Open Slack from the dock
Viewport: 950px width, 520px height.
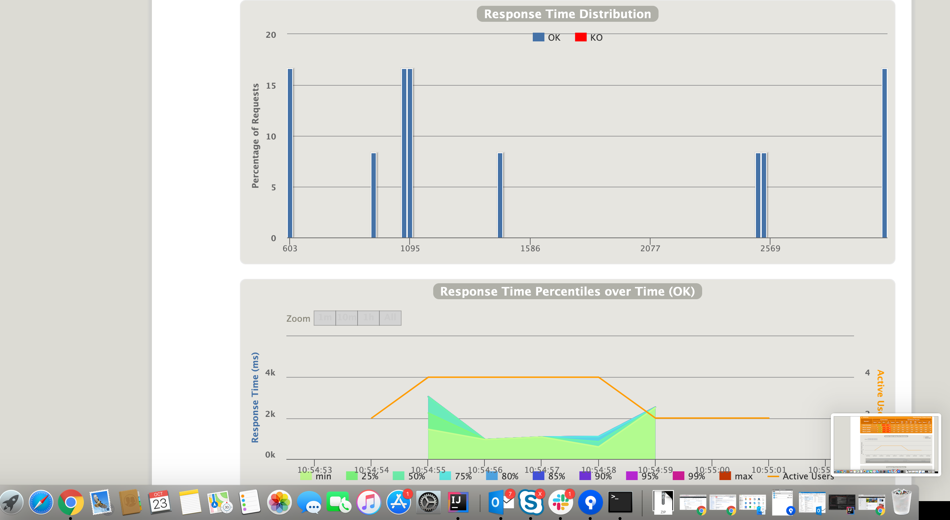[560, 502]
